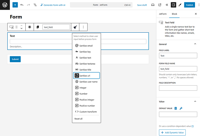The height and width of the screenshot is (136, 200).
Task: Click the WordPress logo icon
Action: 5,5
